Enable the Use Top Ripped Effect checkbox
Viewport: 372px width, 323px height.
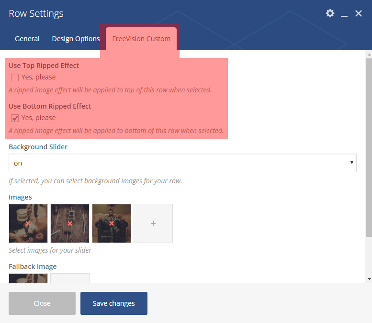pyautogui.click(x=15, y=78)
